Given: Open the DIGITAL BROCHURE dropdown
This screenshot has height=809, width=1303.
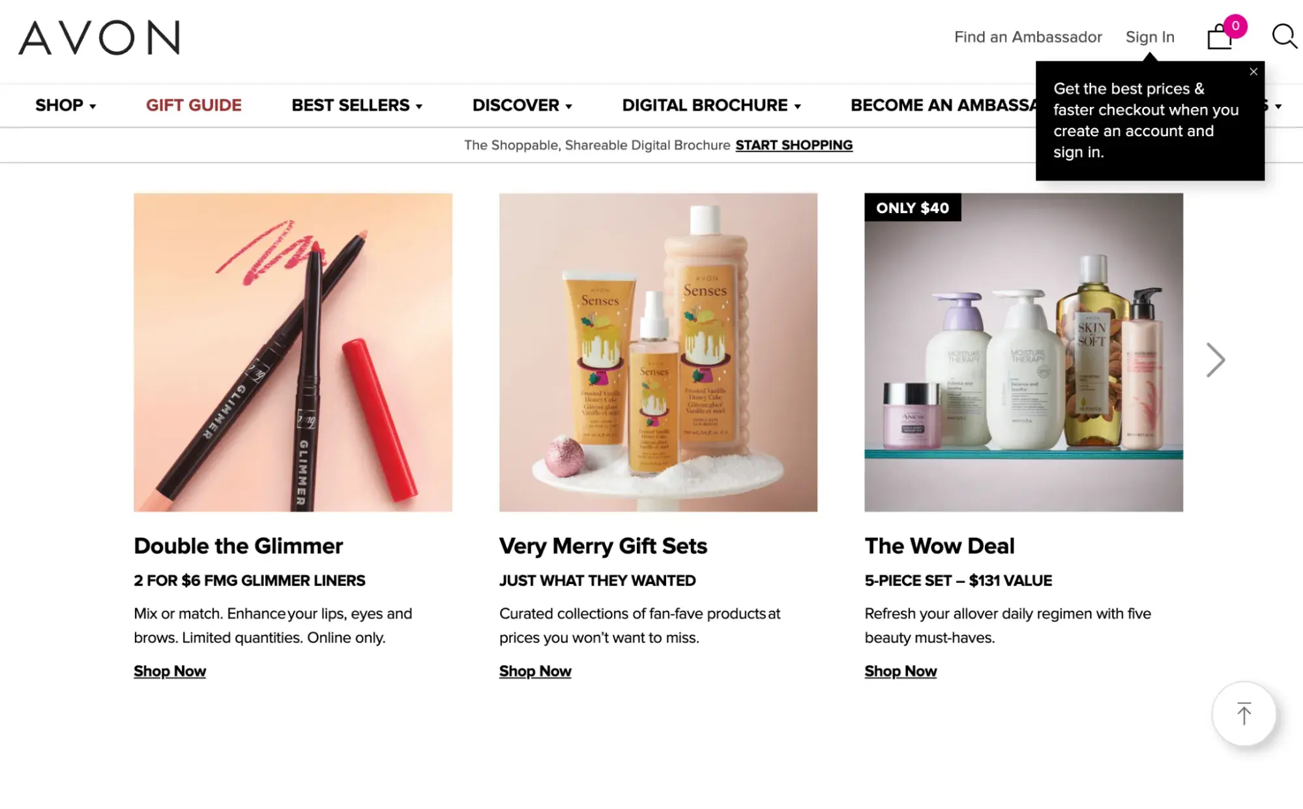Looking at the screenshot, I should coord(711,105).
